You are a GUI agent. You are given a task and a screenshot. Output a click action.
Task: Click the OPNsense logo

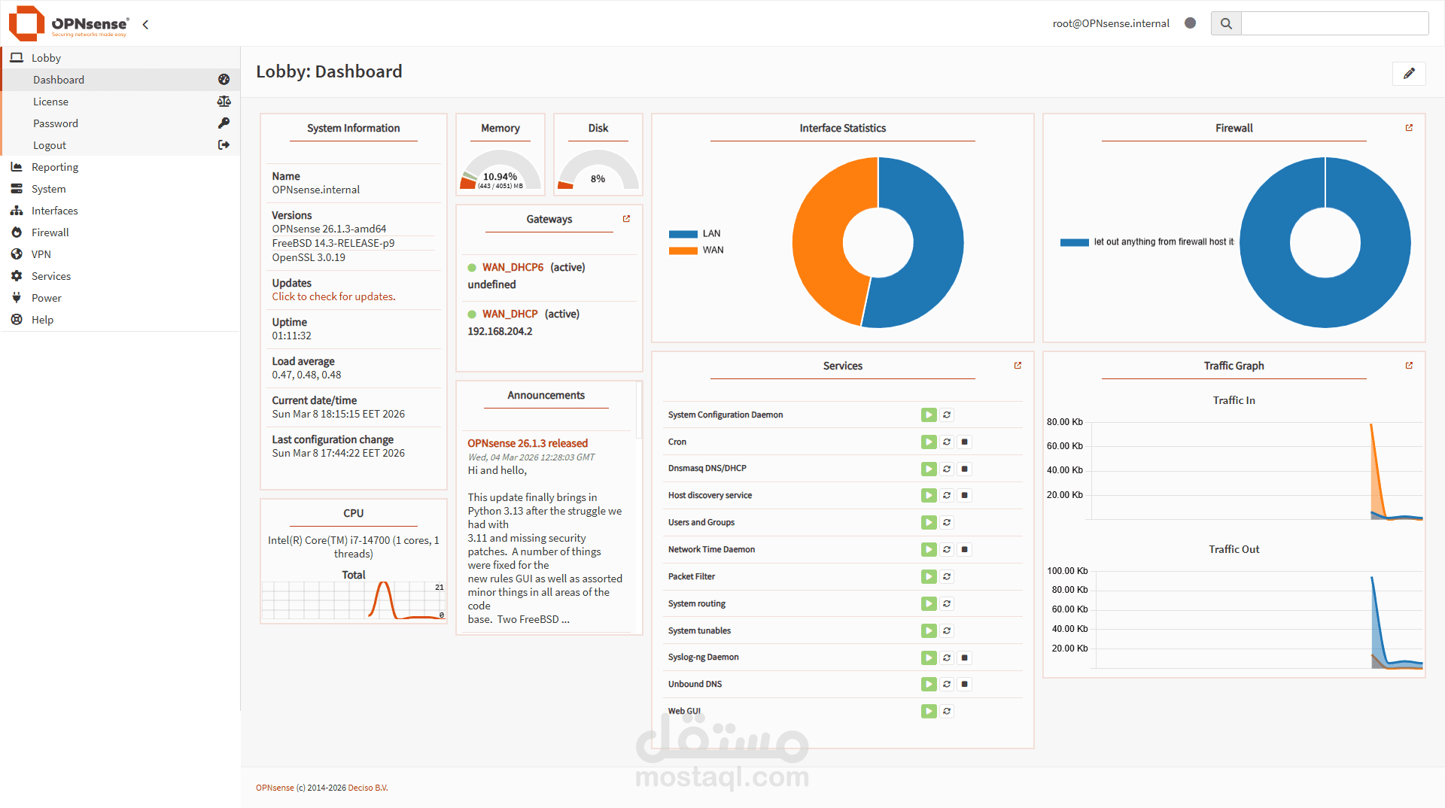(x=68, y=23)
